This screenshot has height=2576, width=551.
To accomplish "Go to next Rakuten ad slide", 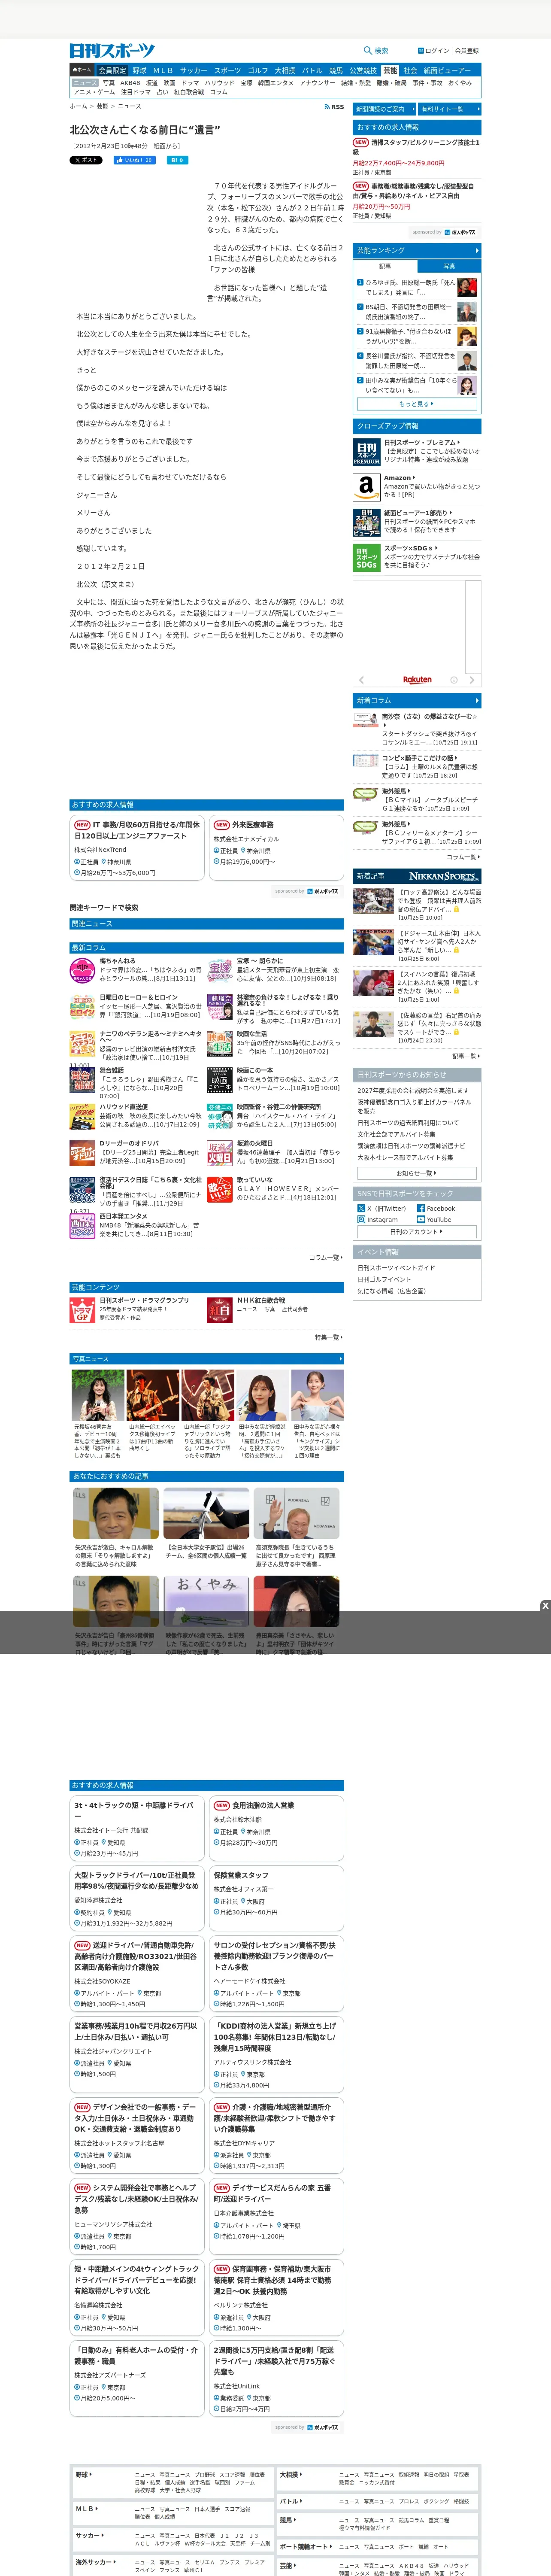I will coord(473,680).
